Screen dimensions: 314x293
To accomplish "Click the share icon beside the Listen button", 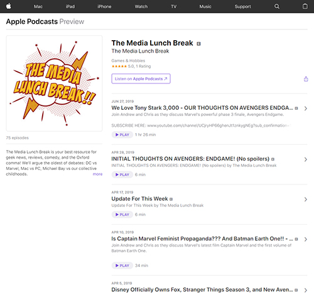I will [306, 79].
